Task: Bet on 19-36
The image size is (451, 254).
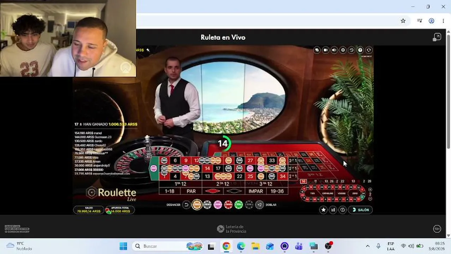Action: 277,191
